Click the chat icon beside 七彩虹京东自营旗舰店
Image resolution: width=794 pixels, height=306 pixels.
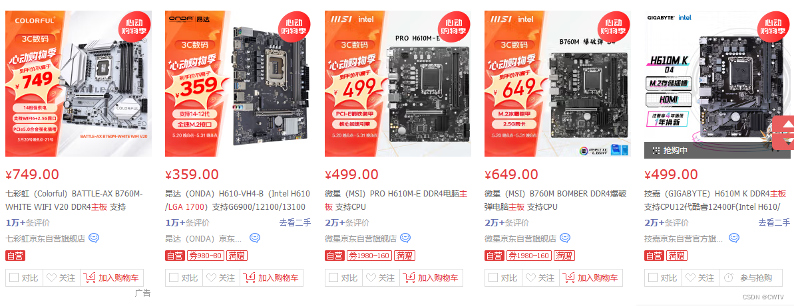[x=95, y=238]
